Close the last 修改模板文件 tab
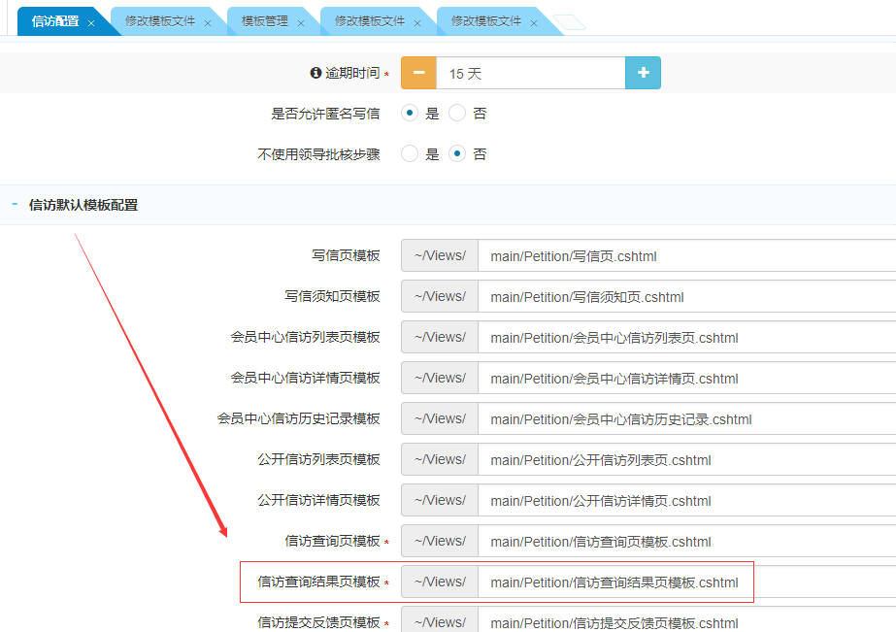Screen dimensions: 896x632 [534, 22]
